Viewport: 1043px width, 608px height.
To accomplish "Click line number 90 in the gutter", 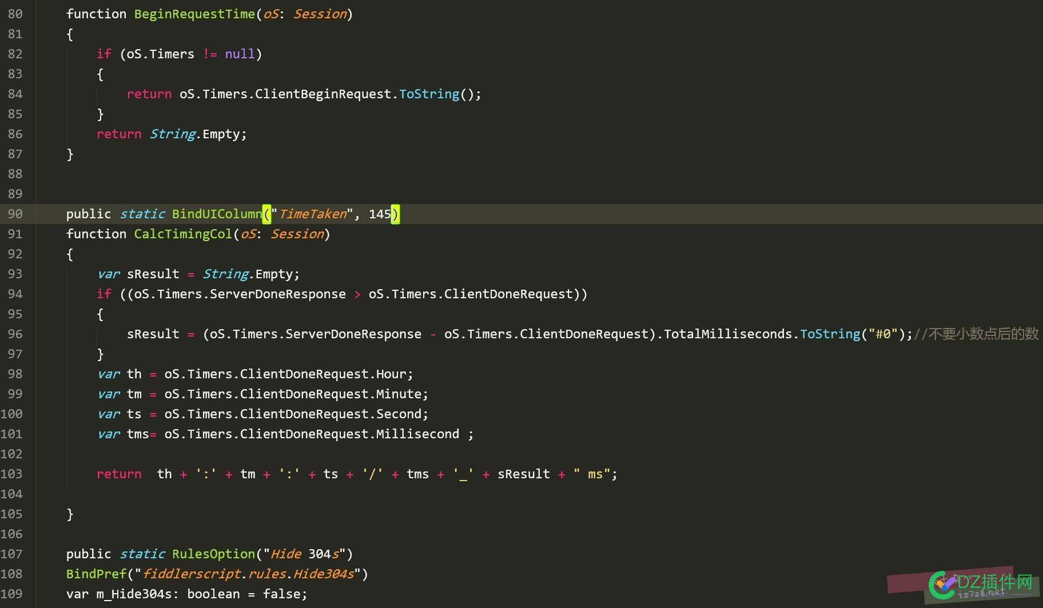I will (x=15, y=214).
